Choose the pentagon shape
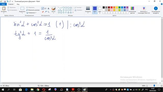The height and width of the screenshot is (92, 163). click(x=66, y=10)
